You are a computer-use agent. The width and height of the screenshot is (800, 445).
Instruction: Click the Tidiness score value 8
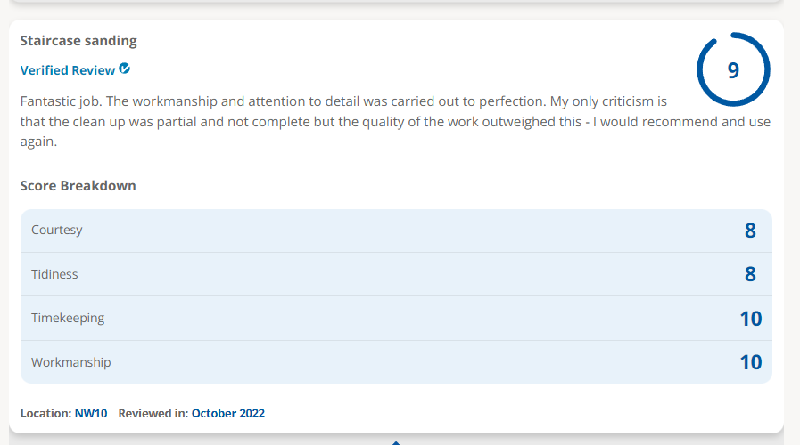749,274
